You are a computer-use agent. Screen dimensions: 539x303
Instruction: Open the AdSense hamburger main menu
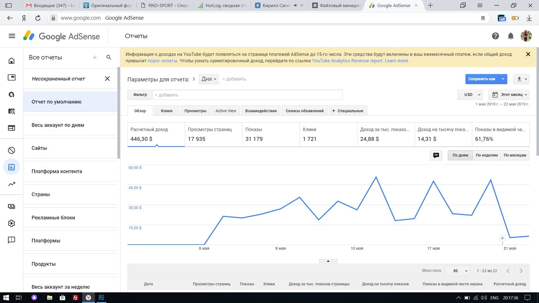coord(12,36)
